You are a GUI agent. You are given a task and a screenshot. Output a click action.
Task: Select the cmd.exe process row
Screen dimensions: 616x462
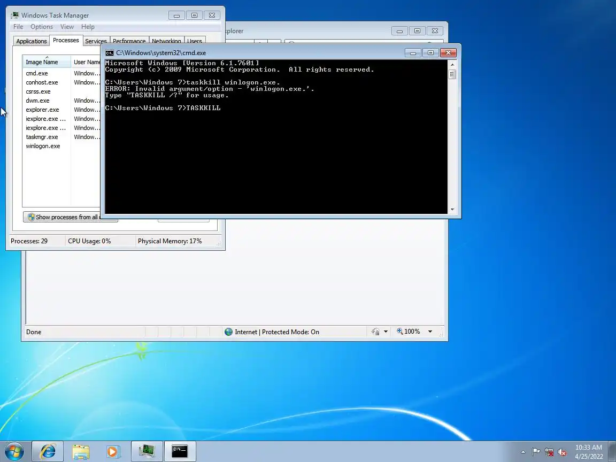coord(61,73)
